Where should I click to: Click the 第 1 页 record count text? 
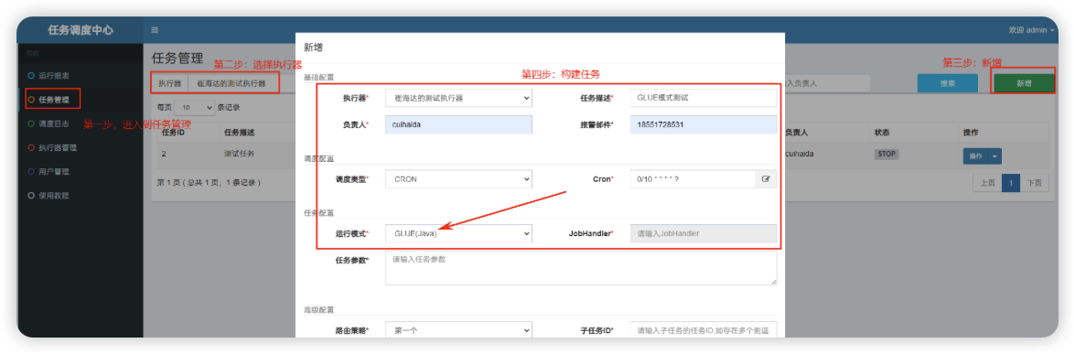[209, 183]
